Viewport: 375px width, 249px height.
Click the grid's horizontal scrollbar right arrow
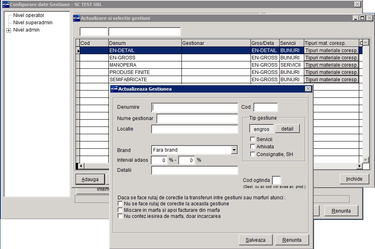coord(360,166)
